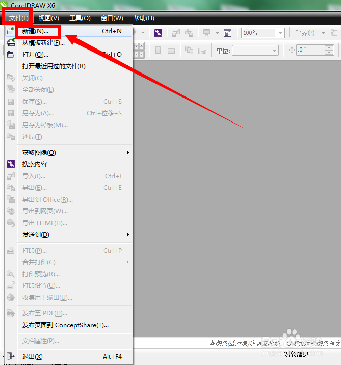341x365 pixels.
Task: Choose 新建(N)... to create a new document
Action: tap(69, 31)
